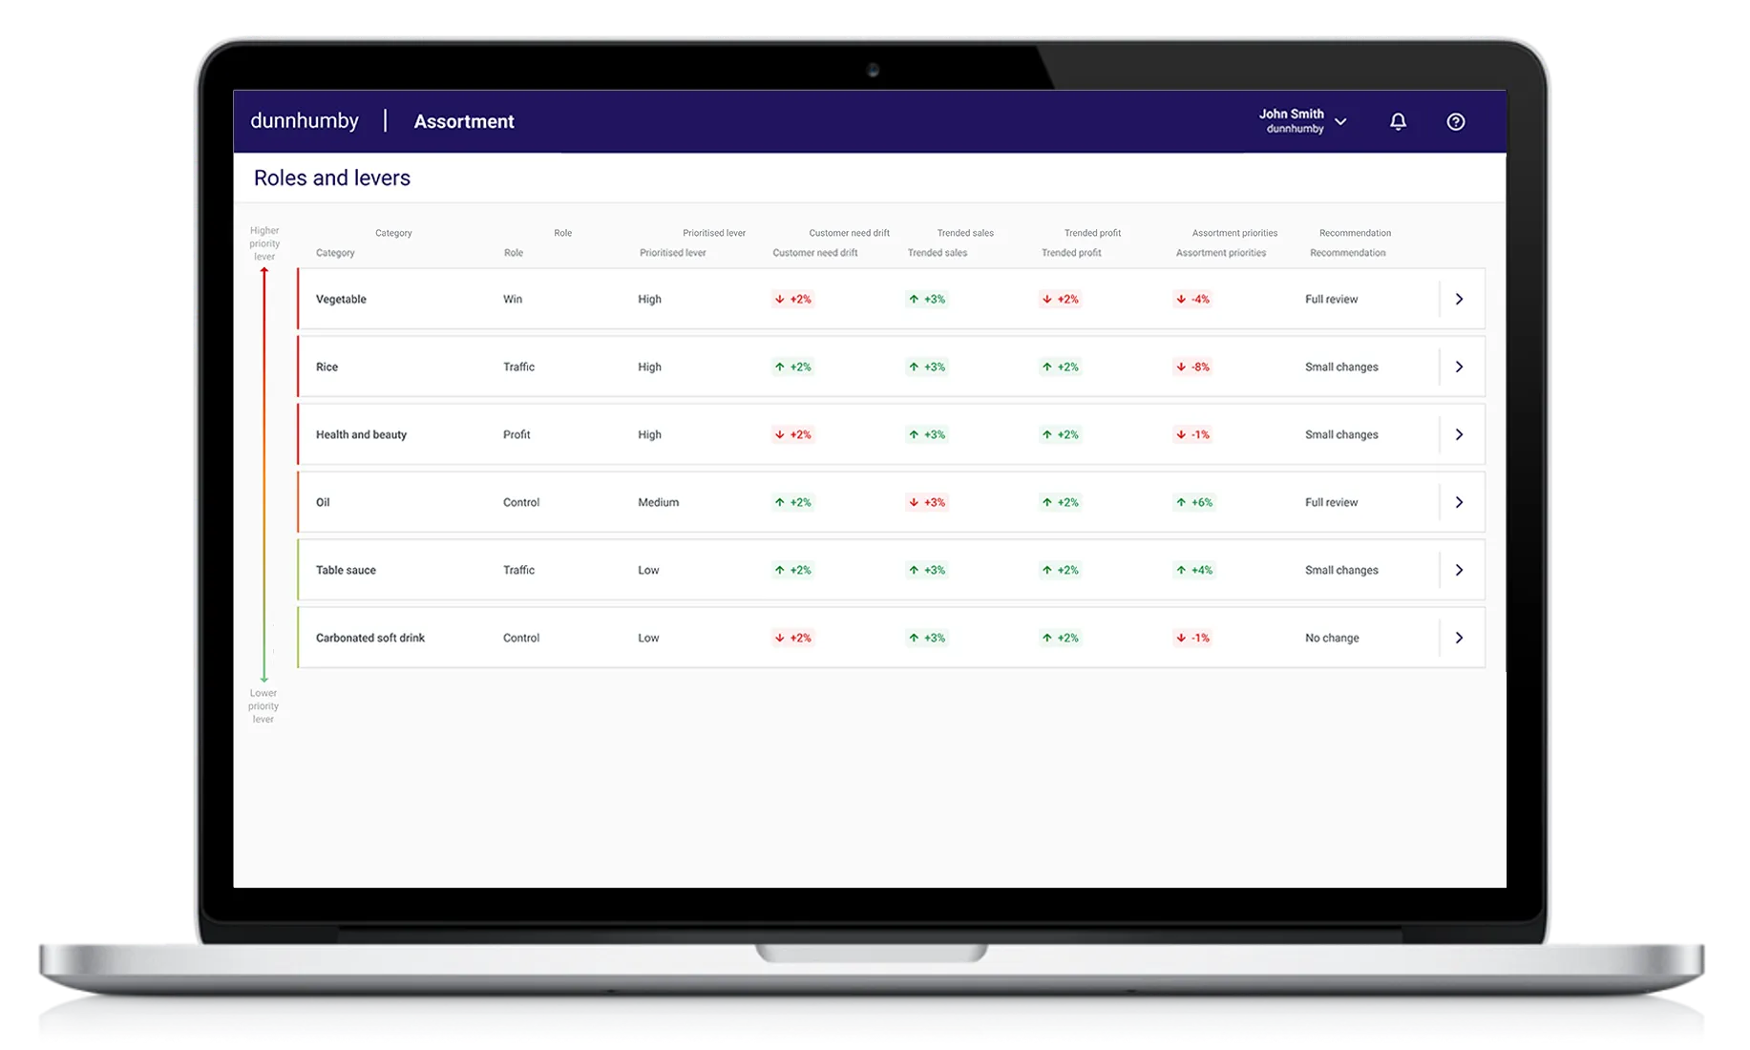Select the Assortment menu item

pyautogui.click(x=464, y=121)
